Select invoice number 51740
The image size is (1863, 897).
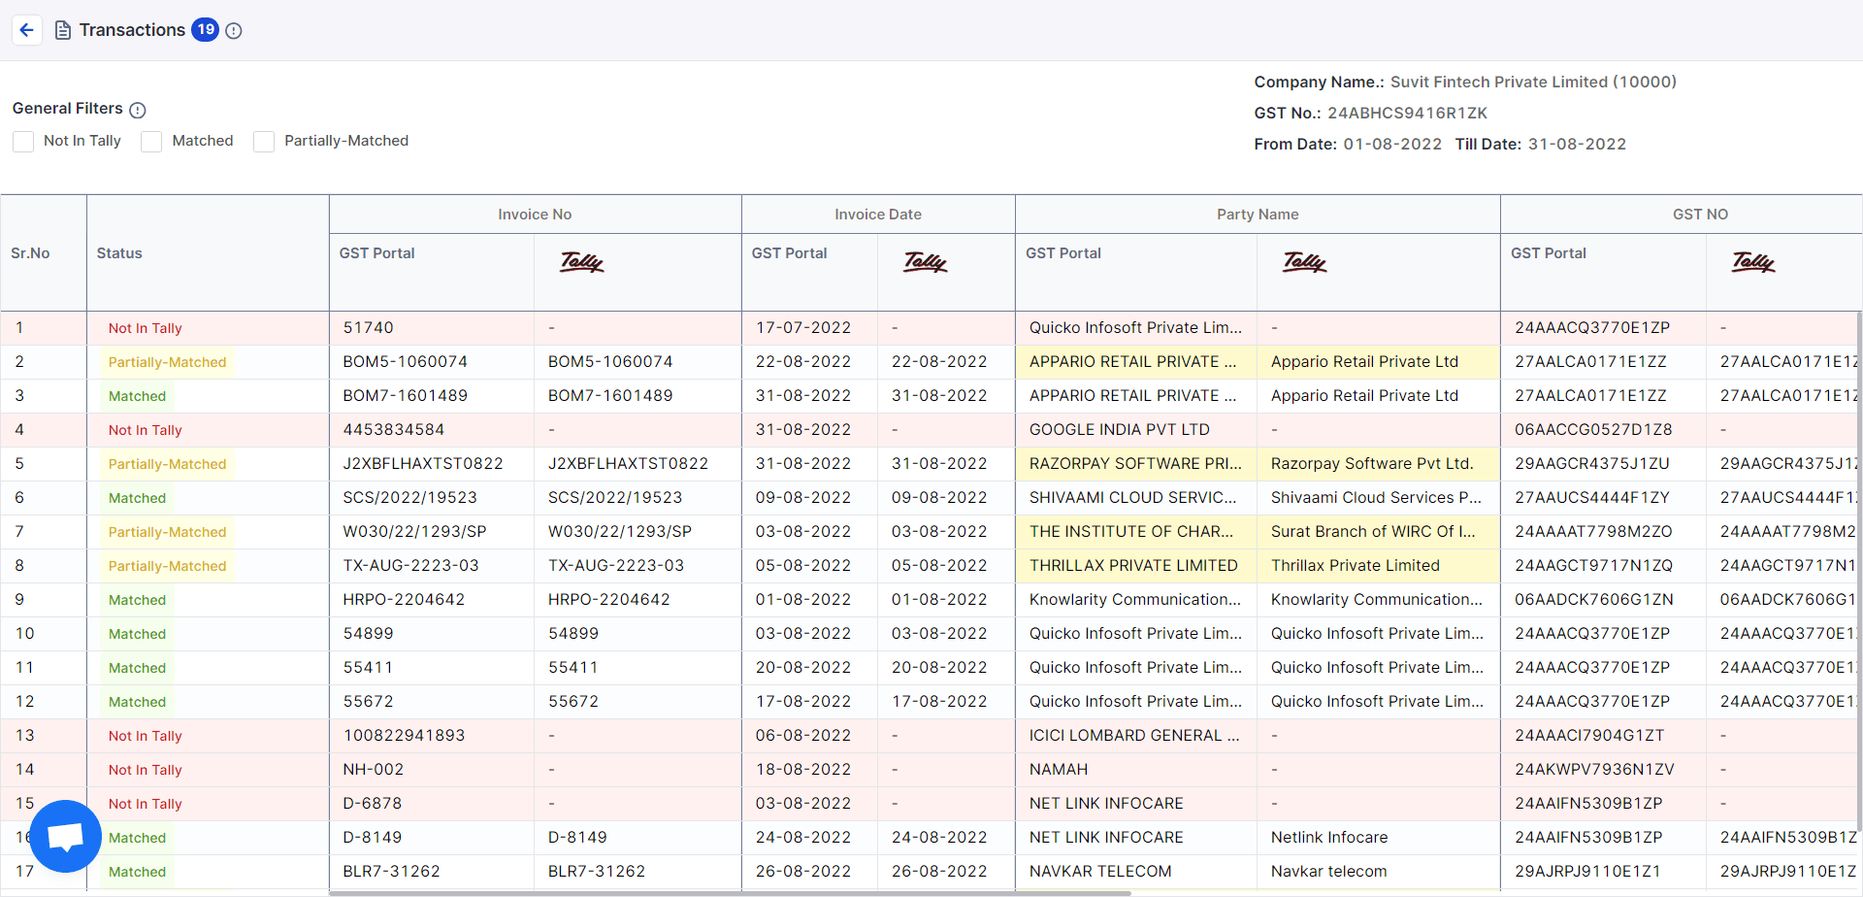point(368,328)
